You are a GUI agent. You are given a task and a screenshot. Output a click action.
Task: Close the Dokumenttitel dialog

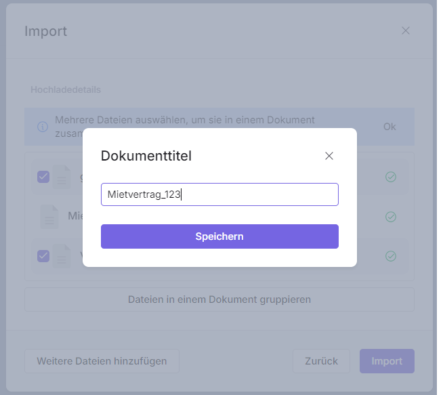tap(329, 156)
